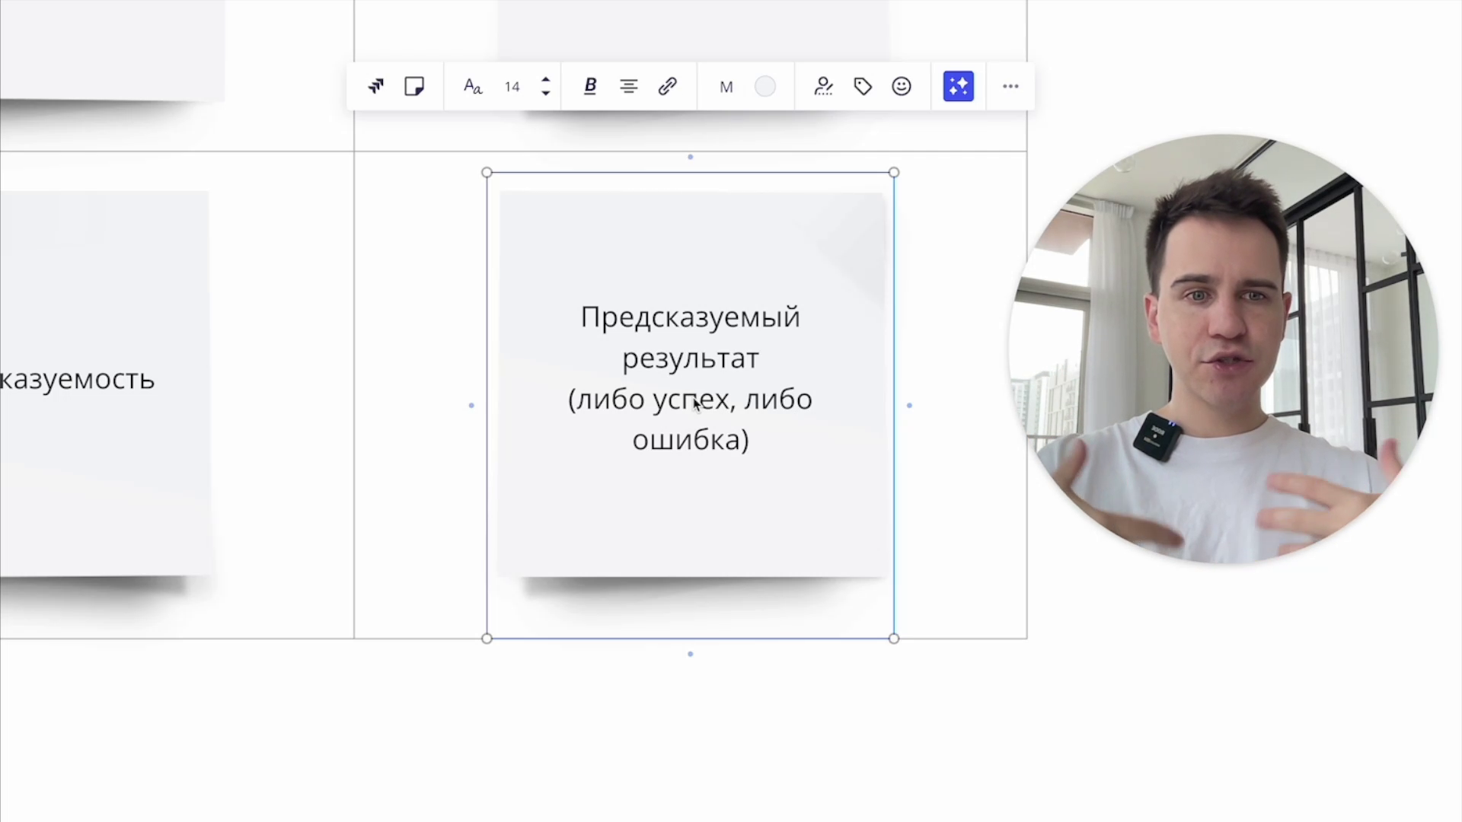The height and width of the screenshot is (822, 1462).
Task: Switch sticky note type icon
Action: (414, 86)
